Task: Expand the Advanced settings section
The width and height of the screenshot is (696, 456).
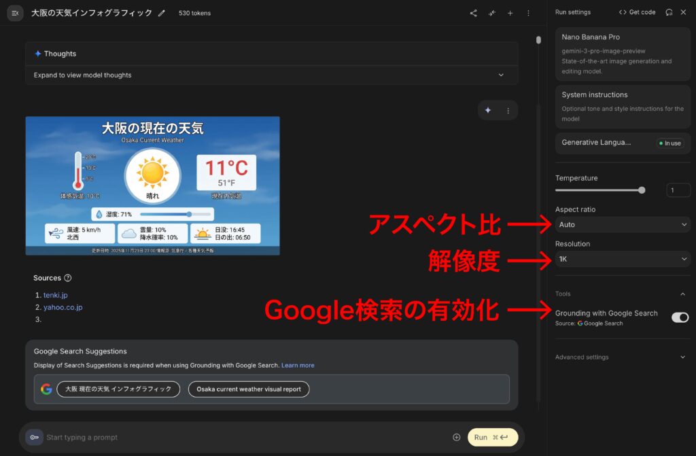Action: (683, 357)
